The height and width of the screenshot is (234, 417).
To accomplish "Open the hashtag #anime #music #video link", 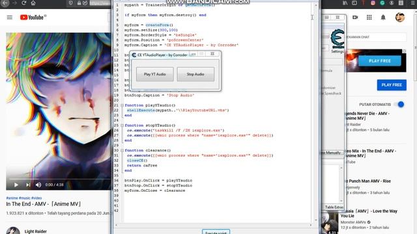I will point(24,198).
